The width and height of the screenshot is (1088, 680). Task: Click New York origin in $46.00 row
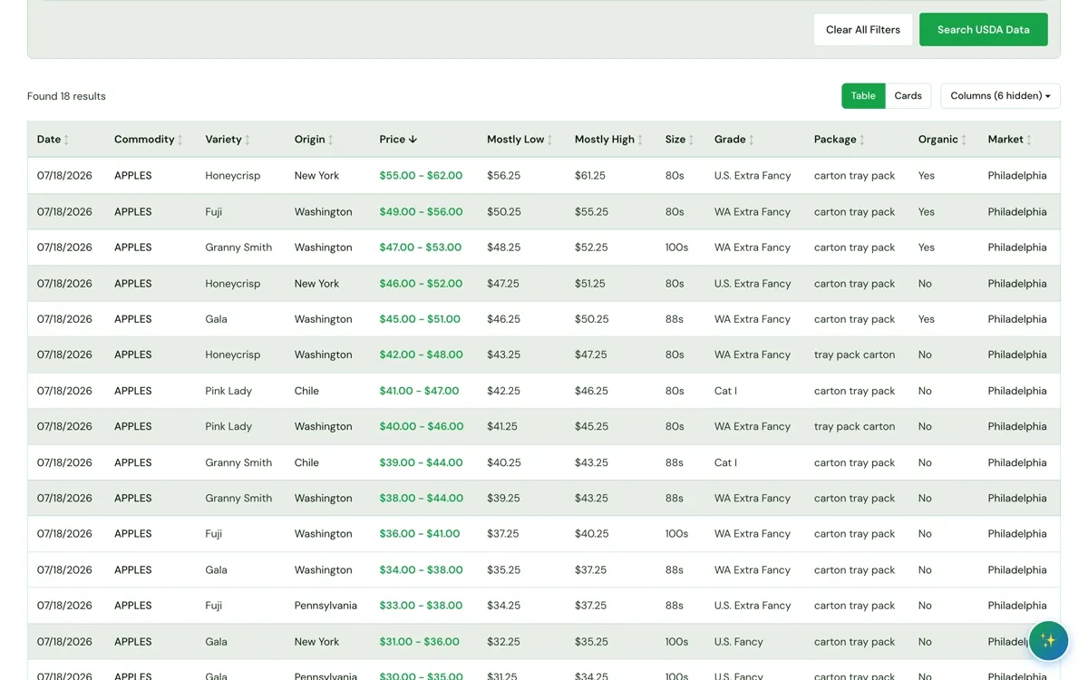coord(316,284)
